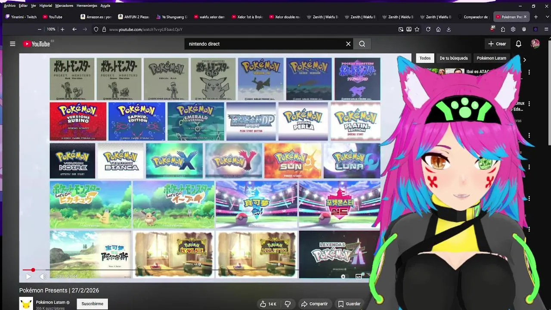
Task: Switch to the Amazon.es tab
Action: click(x=97, y=17)
